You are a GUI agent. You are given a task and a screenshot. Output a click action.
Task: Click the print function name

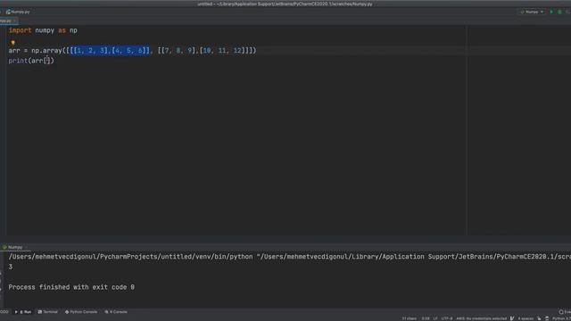[x=18, y=61]
